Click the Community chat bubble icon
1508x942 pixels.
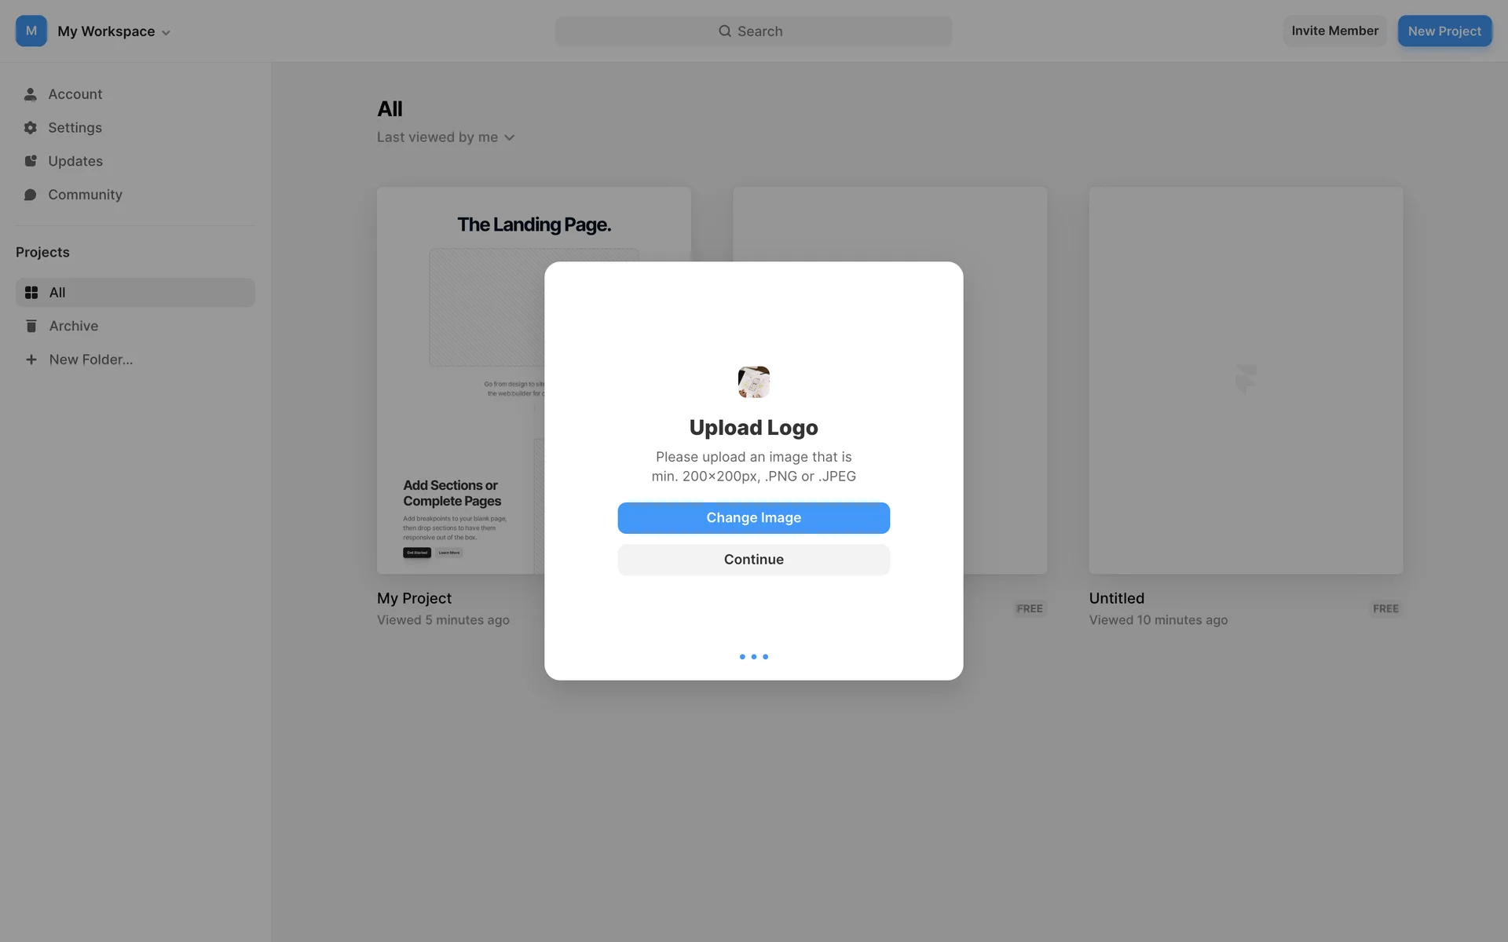(31, 195)
